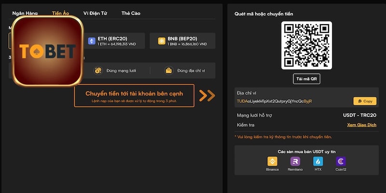Click the Chuyển tiền tới tài khoản bên cạnh banner
Image resolution: width=386 pixels, height=193 pixels.
pyautogui.click(x=134, y=96)
